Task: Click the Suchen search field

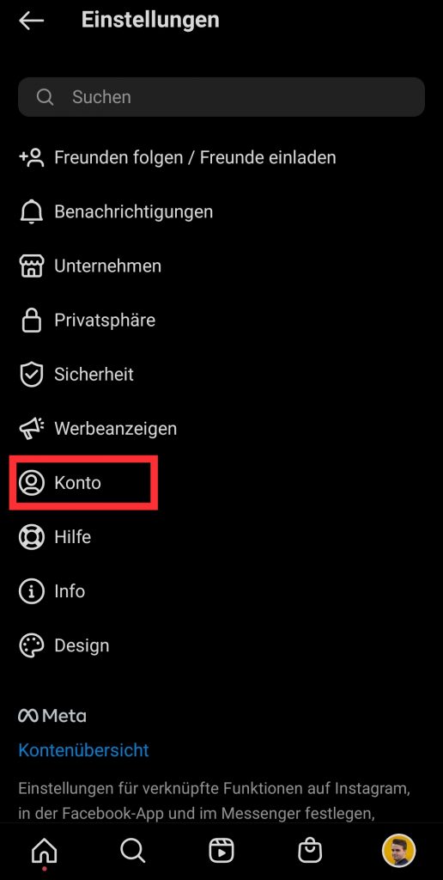Action: [221, 97]
